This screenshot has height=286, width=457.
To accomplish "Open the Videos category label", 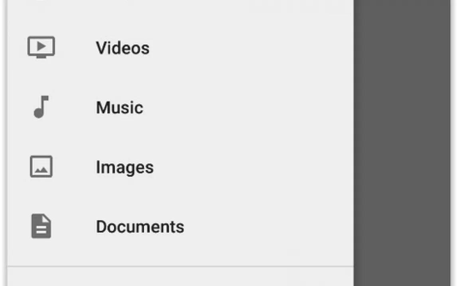I will point(123,48).
